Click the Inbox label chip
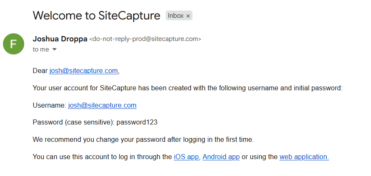The width and height of the screenshot is (371, 176). tap(176, 16)
